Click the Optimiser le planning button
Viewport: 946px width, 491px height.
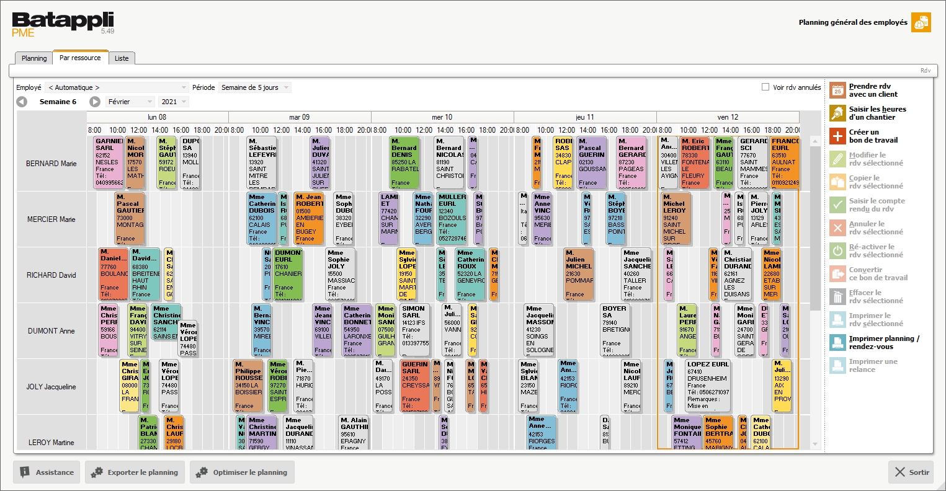click(242, 472)
